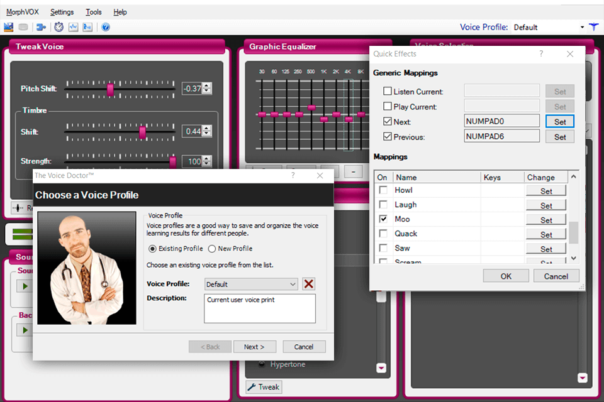Click the first waveform toolbar icon
This screenshot has width=604, height=402.
pyautogui.click(x=73, y=27)
